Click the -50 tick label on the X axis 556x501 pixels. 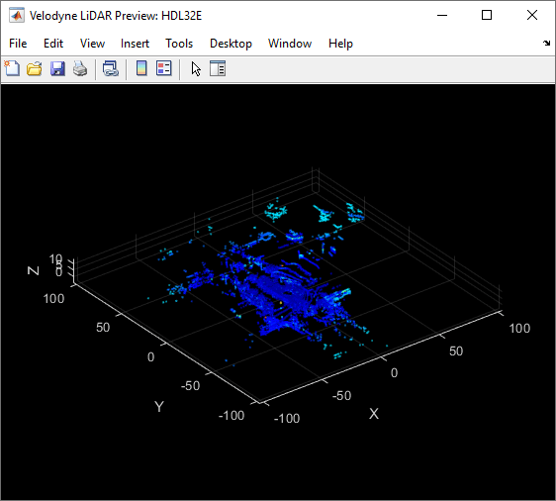click(341, 395)
